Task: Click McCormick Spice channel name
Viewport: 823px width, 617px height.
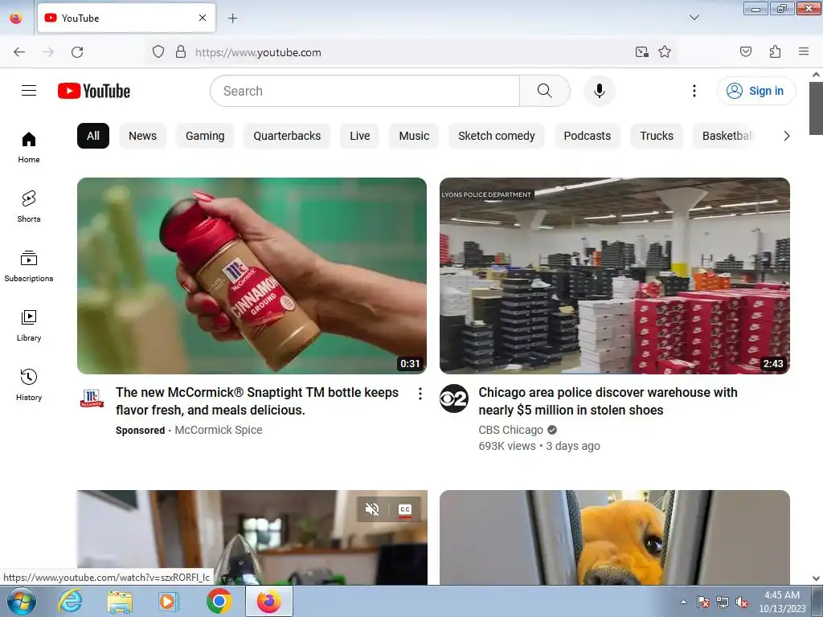Action: tap(219, 430)
